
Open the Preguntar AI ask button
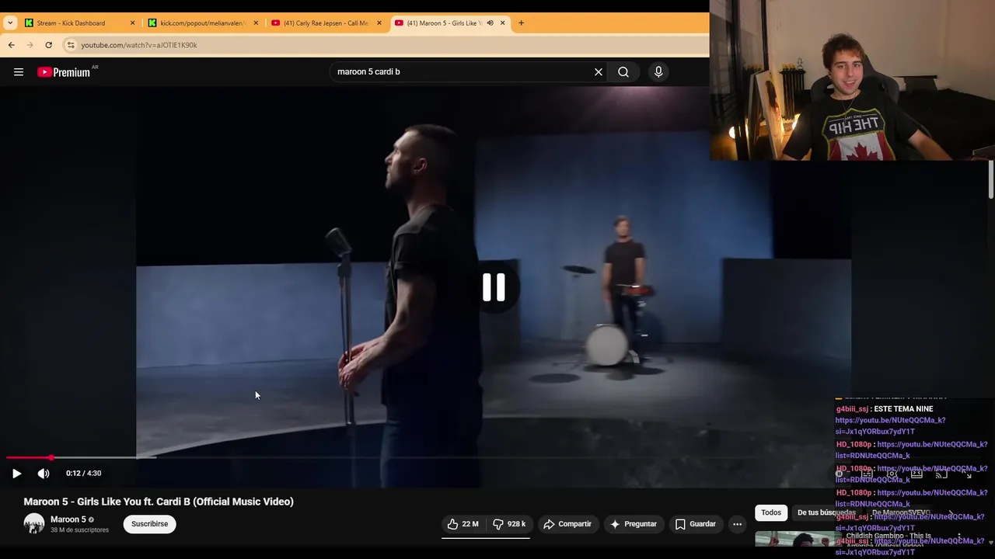634,524
